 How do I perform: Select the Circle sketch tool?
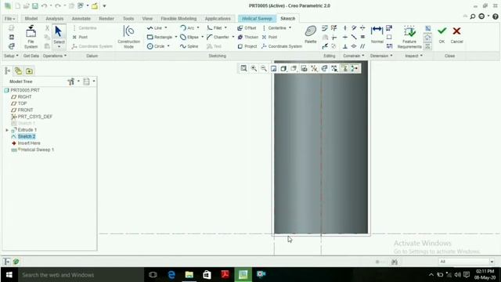click(x=156, y=46)
